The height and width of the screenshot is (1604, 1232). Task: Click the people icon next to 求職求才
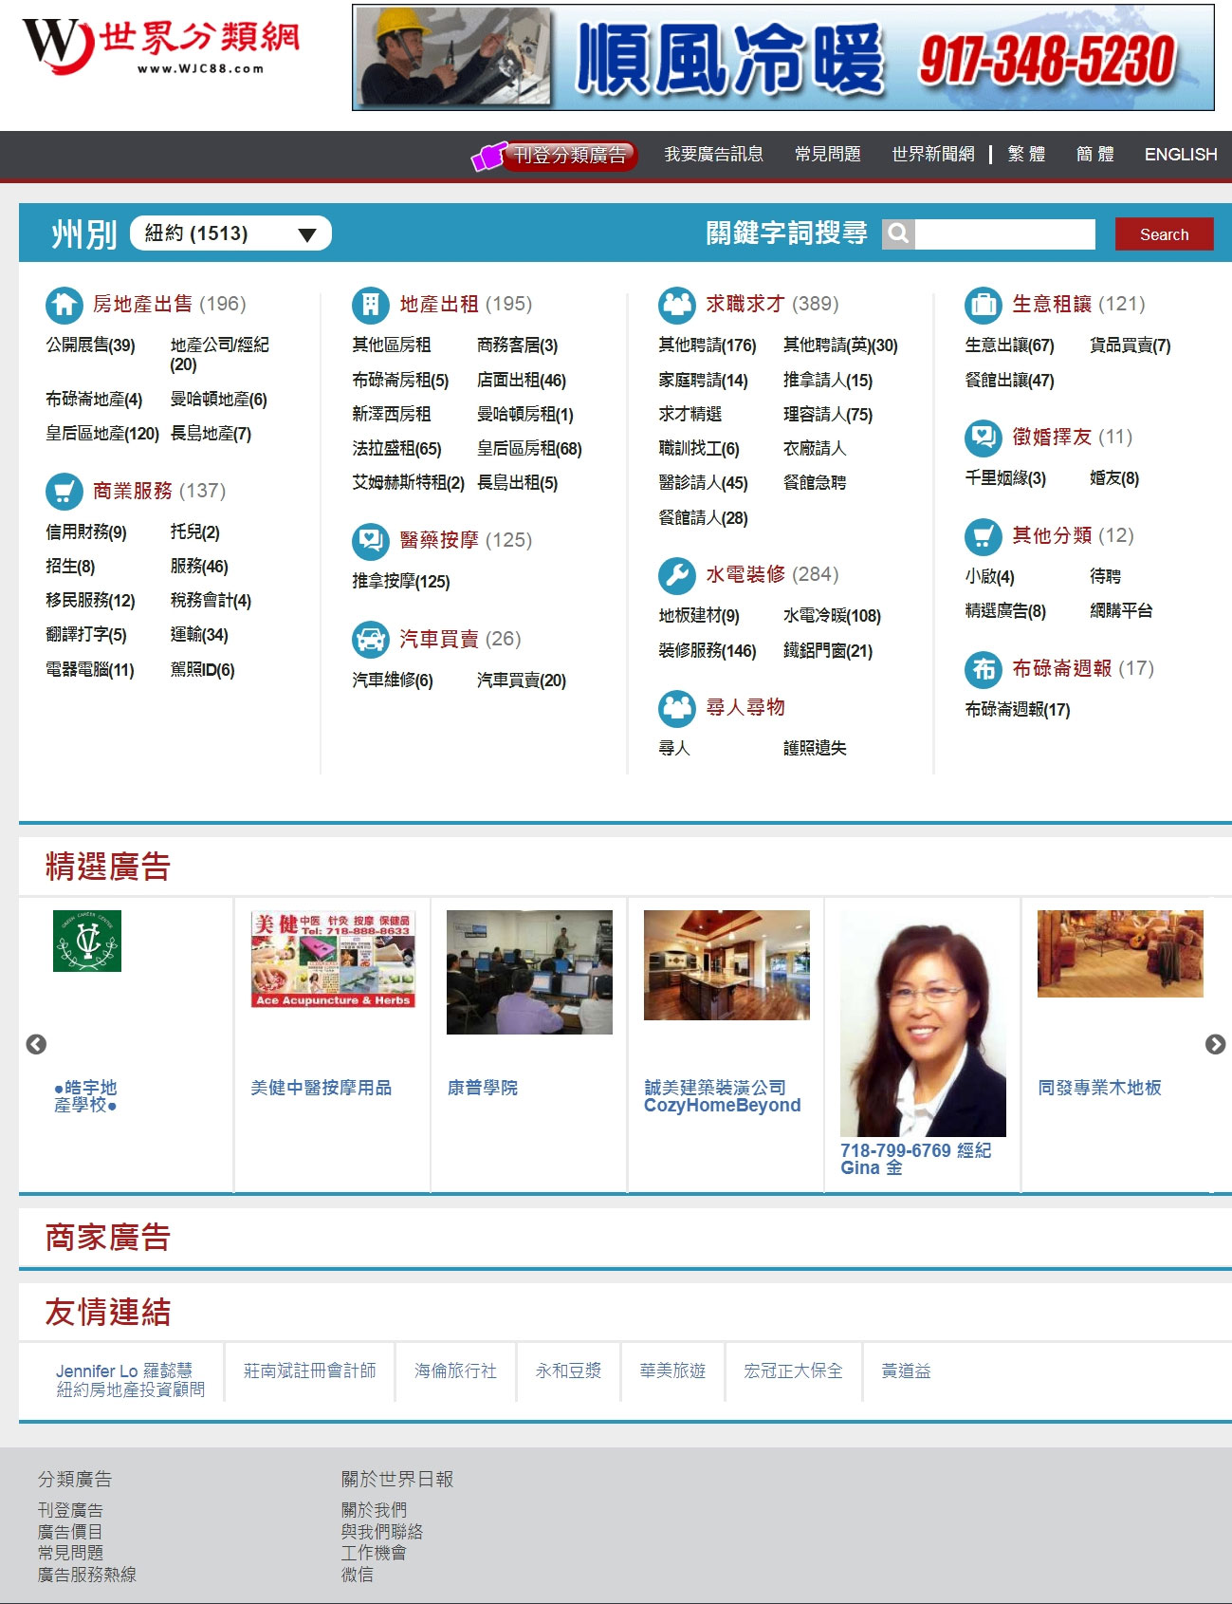pos(676,305)
